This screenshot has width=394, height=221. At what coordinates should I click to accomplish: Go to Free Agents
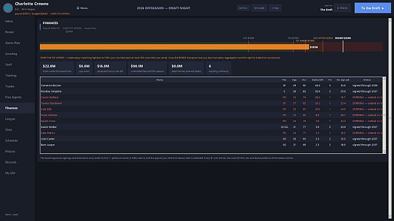coord(18,97)
